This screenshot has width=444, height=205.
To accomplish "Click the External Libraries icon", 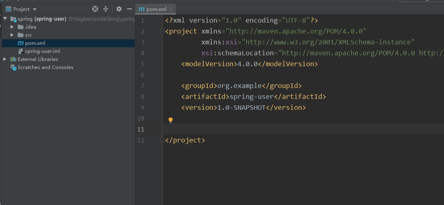I will click(x=13, y=59).
